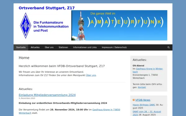Click 'Kronenbergele 1, 73650 Winterbach' address text

click(x=145, y=76)
